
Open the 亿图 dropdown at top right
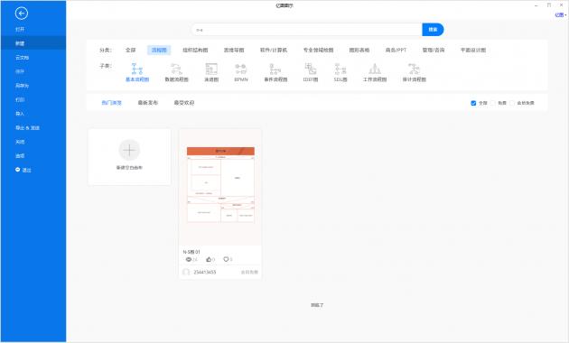[x=561, y=14]
